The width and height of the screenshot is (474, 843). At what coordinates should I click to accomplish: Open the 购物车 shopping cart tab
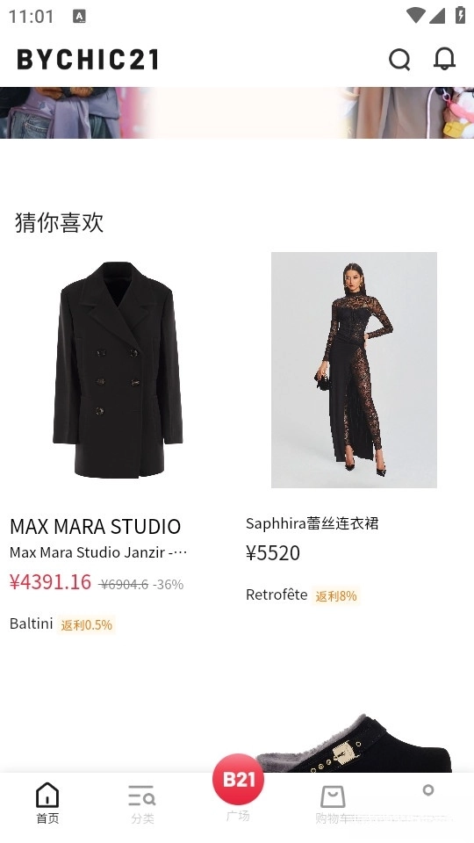click(x=334, y=804)
